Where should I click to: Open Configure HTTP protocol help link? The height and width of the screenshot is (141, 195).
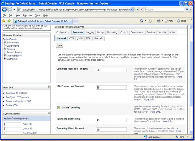click(18, 97)
